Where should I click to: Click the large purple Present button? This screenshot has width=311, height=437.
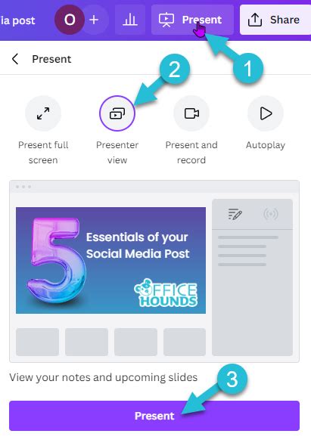pyautogui.click(x=154, y=416)
